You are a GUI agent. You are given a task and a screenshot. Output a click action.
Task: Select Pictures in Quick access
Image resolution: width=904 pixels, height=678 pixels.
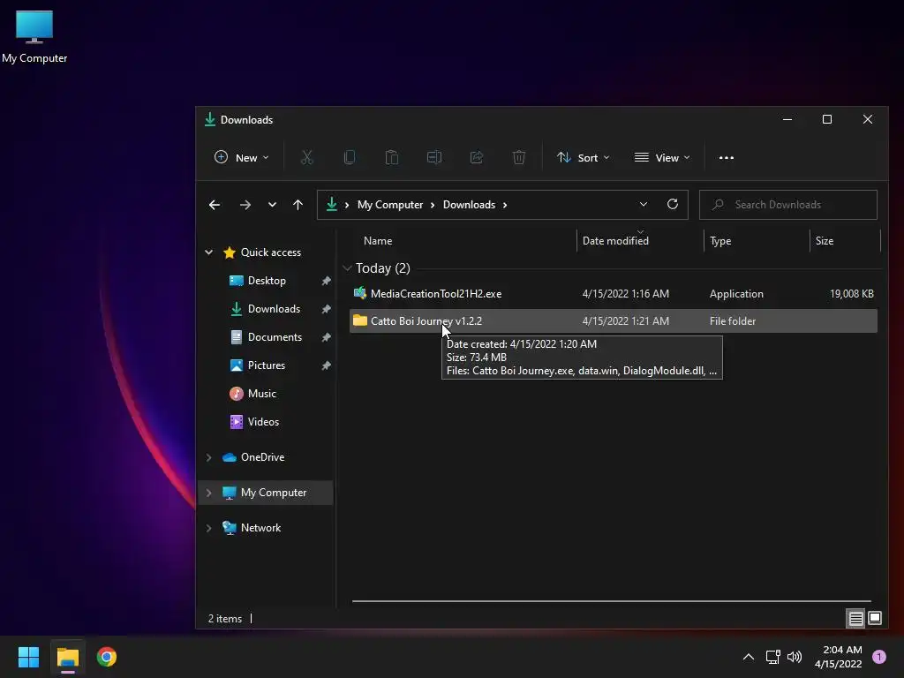click(267, 365)
